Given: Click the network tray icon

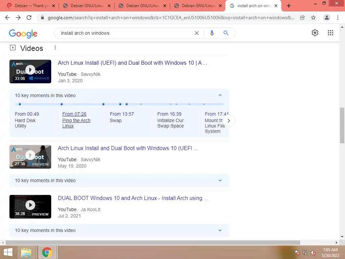Looking at the screenshot, I should (x=305, y=253).
